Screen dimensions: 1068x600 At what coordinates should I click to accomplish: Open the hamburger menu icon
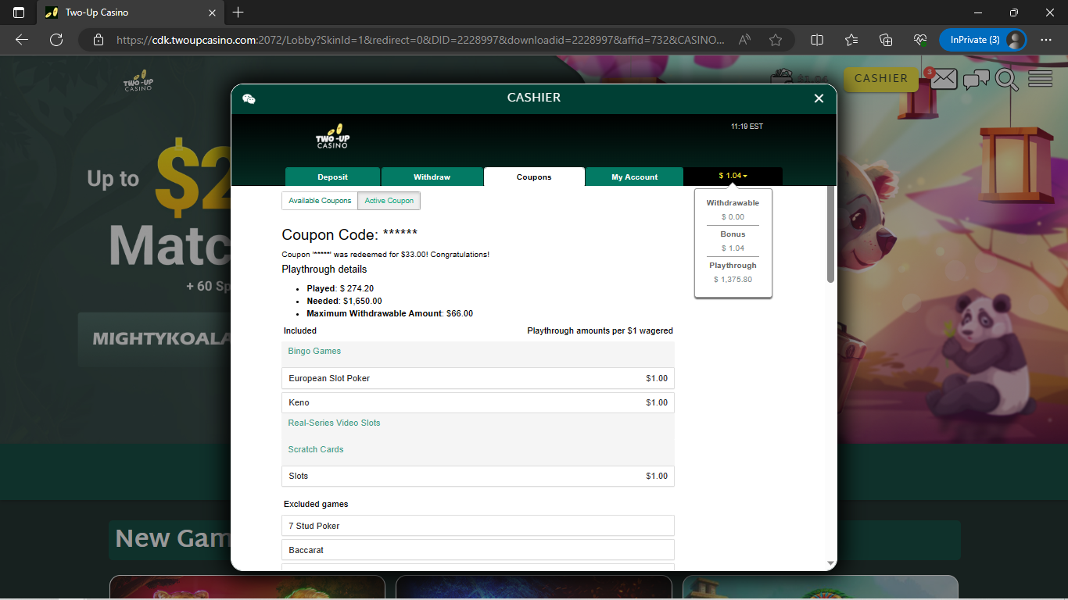pyautogui.click(x=1039, y=78)
